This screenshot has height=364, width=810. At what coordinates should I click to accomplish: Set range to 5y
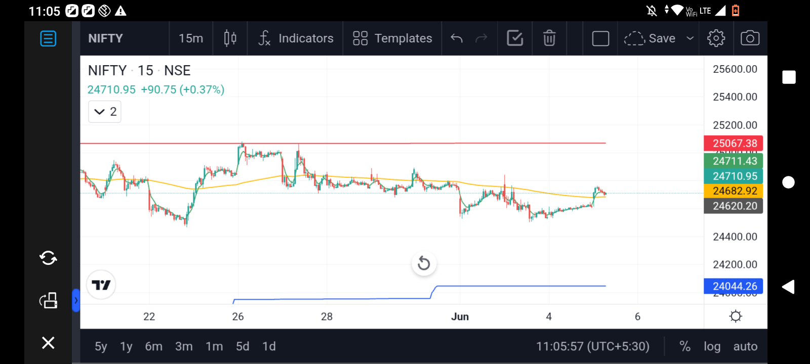pos(101,346)
